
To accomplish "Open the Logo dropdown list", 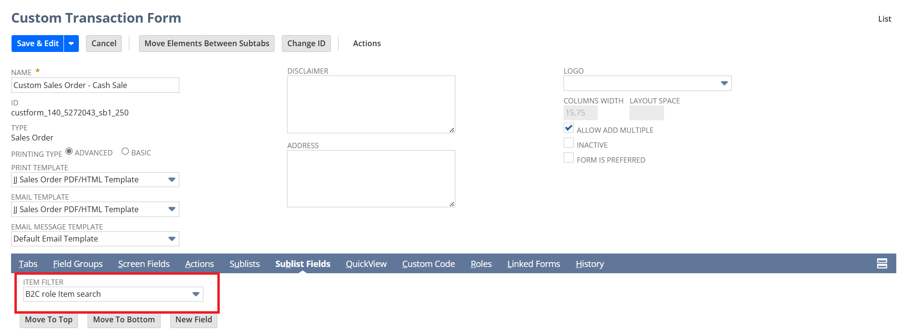I will point(724,83).
